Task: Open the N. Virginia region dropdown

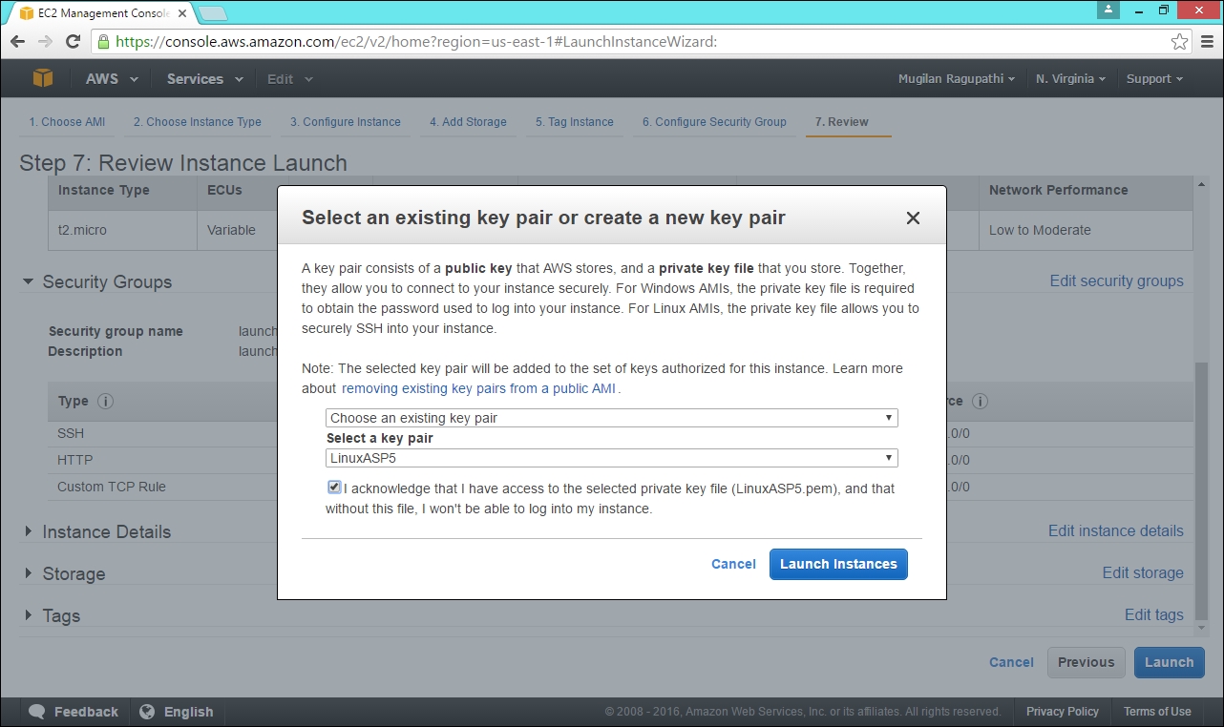Action: pos(1071,79)
